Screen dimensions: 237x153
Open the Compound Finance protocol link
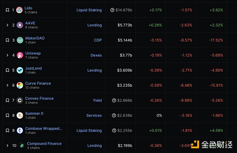pyautogui.click(x=44, y=144)
